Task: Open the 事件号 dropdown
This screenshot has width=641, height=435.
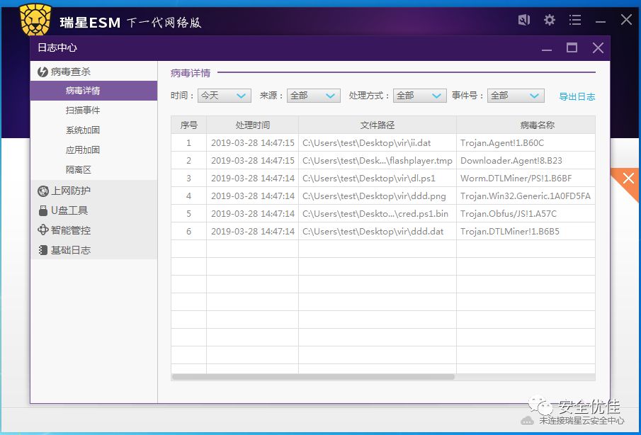Action: pyautogui.click(x=516, y=96)
